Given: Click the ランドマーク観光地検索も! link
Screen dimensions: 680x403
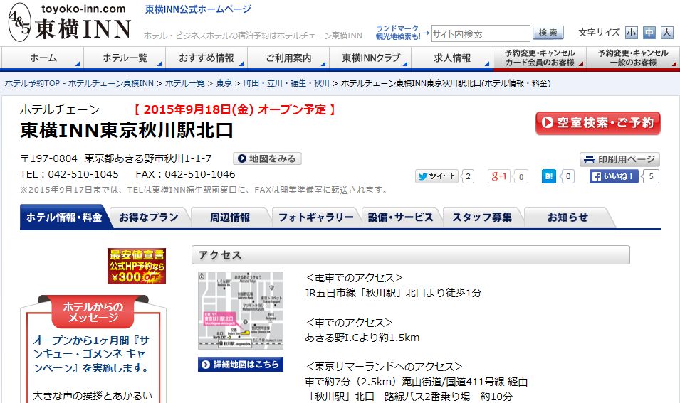Looking at the screenshot, I should (398, 33).
